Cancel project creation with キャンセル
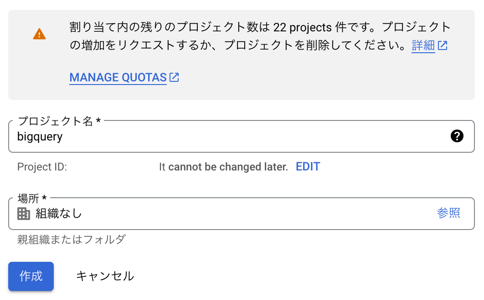The image size is (484, 300). coord(104,276)
